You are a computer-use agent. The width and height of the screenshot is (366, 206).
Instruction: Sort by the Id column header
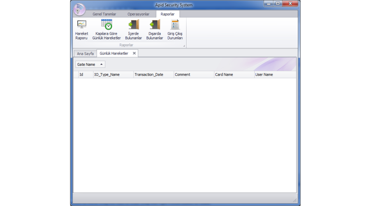(x=86, y=74)
